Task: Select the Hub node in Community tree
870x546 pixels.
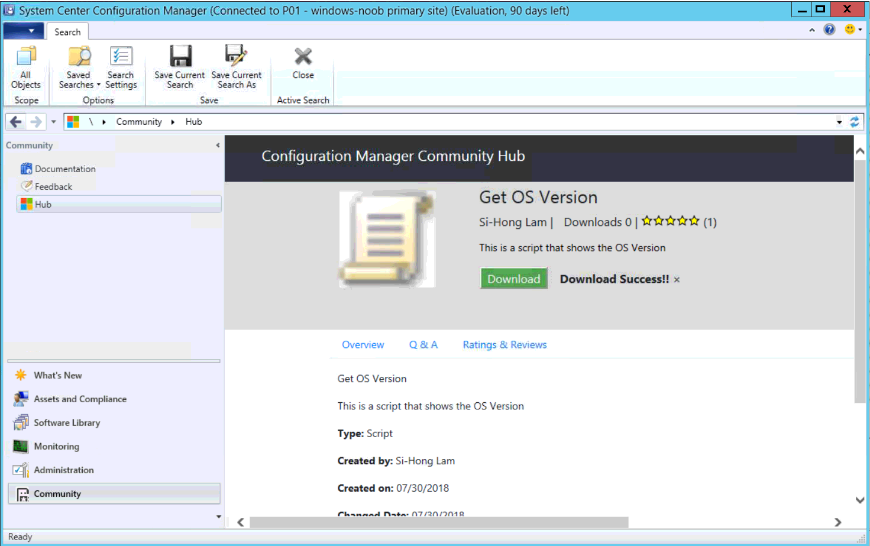Action: [119, 204]
